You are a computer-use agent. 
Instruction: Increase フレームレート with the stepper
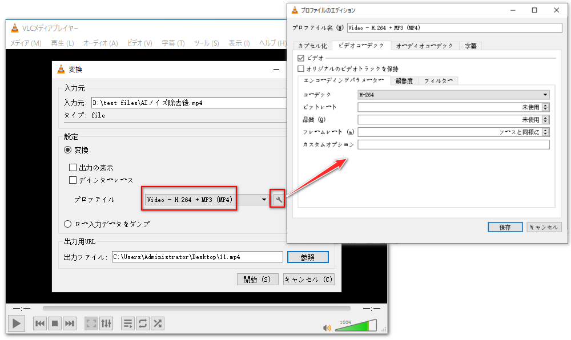(546, 129)
